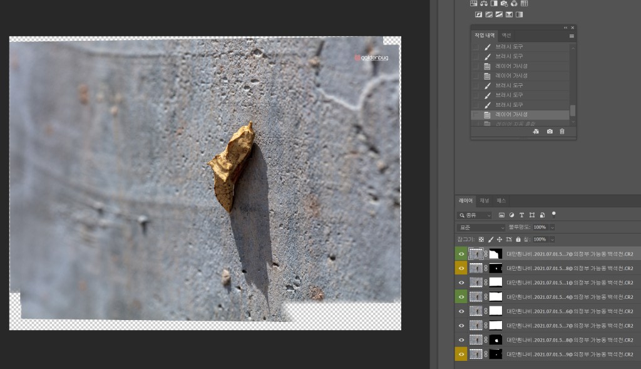Create new document from current state icon
This screenshot has height=369, width=641.
[536, 132]
